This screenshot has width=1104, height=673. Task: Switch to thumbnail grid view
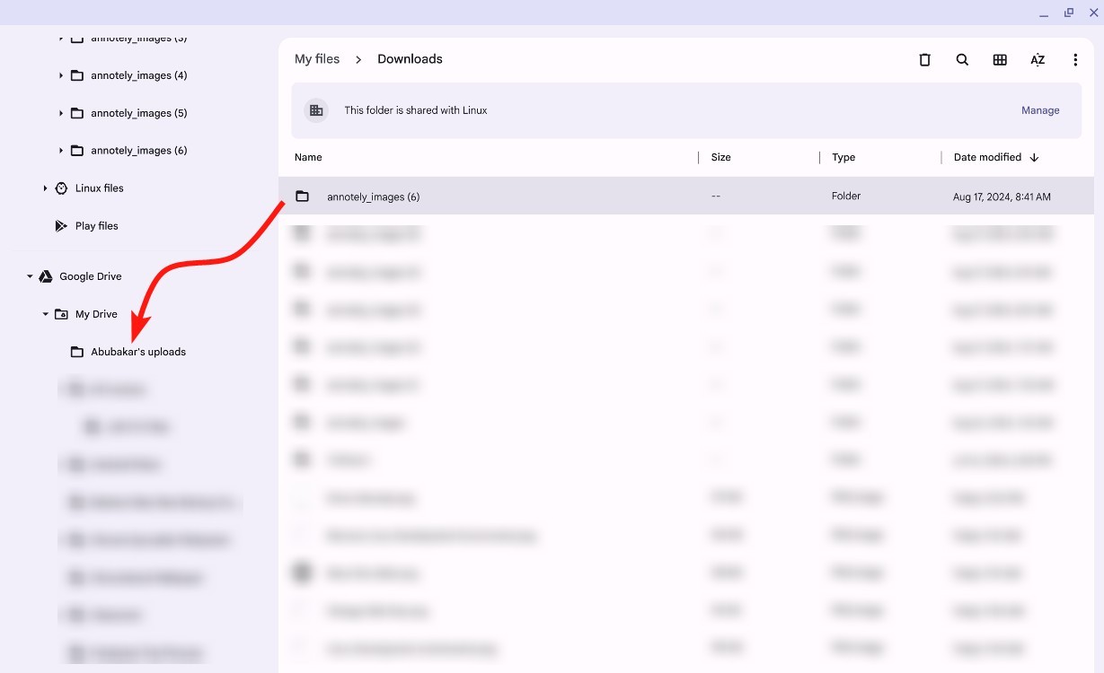point(1000,60)
